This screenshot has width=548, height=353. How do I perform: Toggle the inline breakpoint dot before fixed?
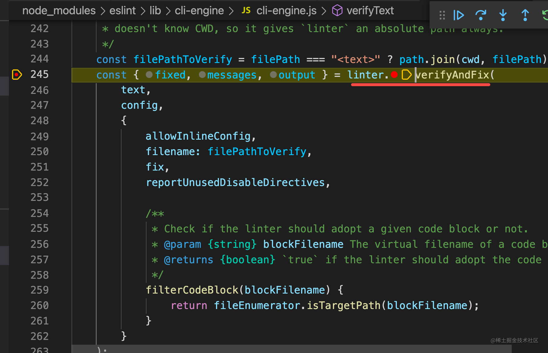click(x=149, y=75)
